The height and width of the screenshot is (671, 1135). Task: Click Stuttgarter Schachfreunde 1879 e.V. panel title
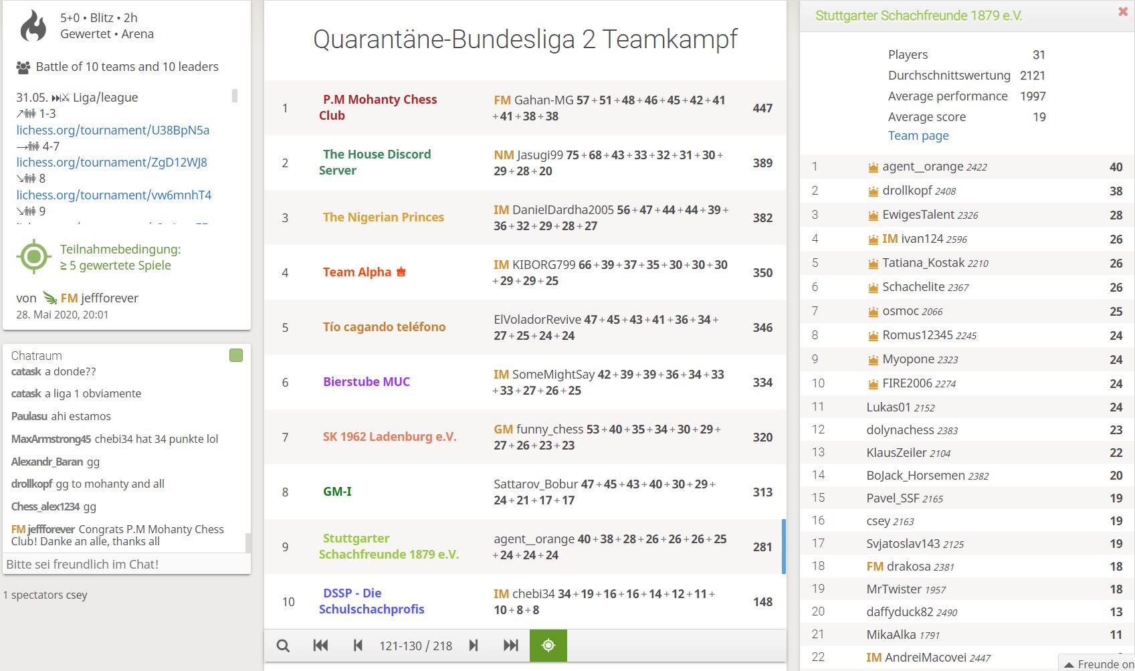pos(918,15)
